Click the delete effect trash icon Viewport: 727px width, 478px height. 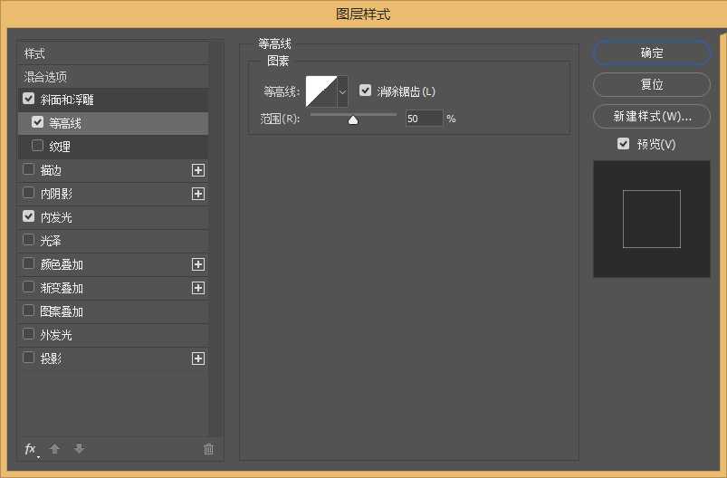[208, 449]
